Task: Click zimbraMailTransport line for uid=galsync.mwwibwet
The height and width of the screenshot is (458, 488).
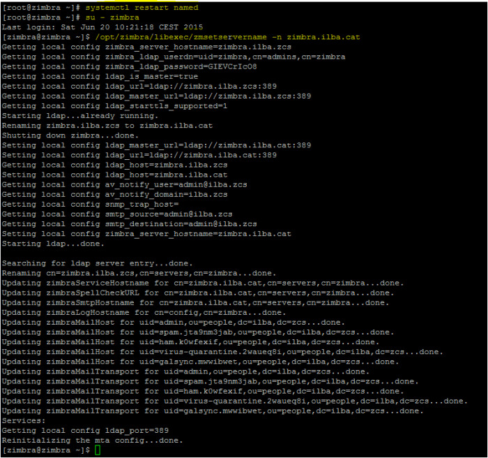Action: [x=213, y=411]
